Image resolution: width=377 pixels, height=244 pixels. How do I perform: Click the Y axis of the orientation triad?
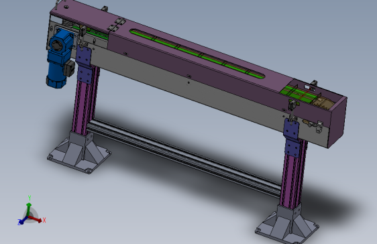29,206
